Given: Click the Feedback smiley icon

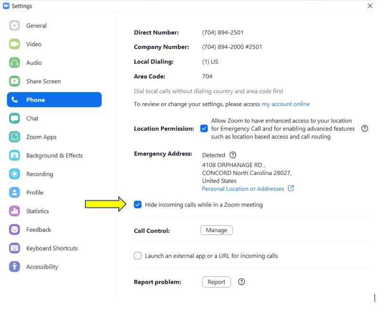Looking at the screenshot, I should click(x=14, y=230).
